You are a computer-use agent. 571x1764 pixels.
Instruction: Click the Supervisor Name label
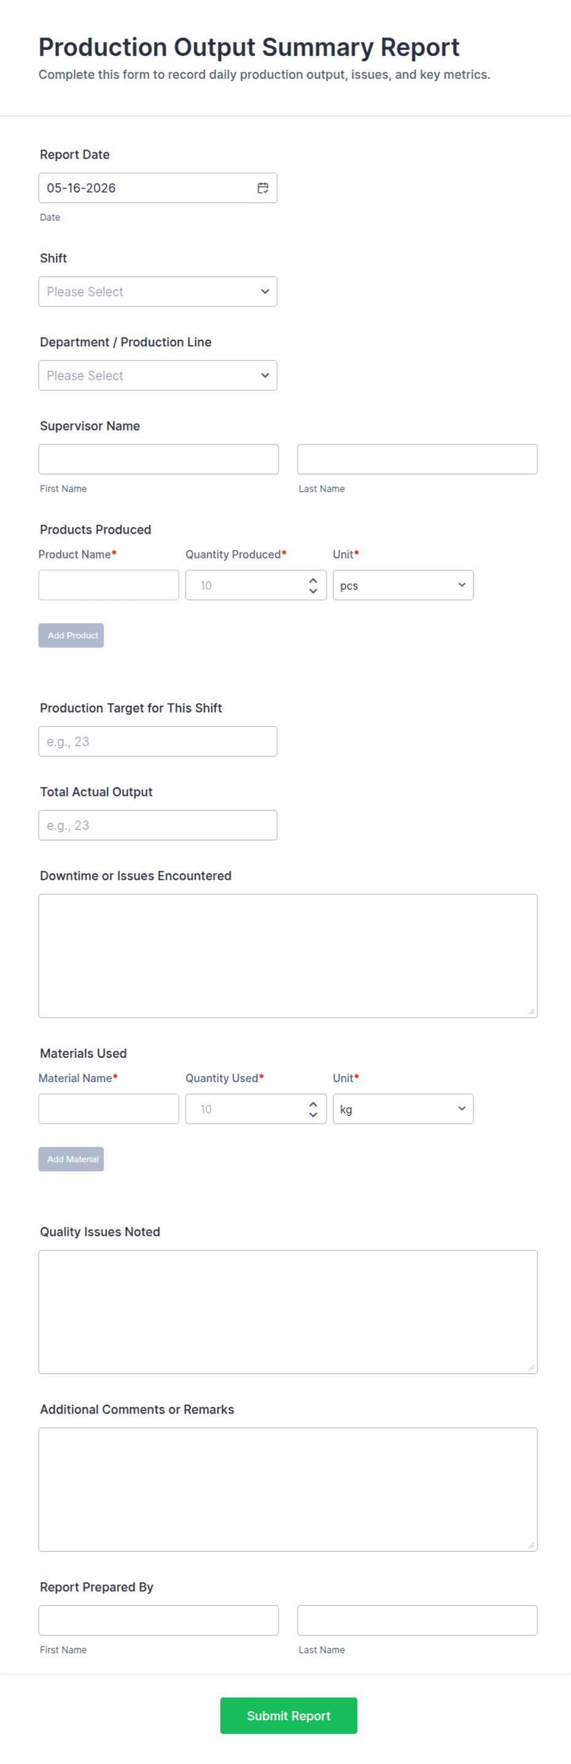[x=90, y=426]
